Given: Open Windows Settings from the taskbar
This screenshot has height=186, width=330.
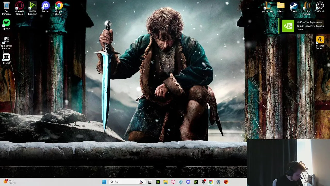Looking at the screenshot, I should tap(218, 182).
